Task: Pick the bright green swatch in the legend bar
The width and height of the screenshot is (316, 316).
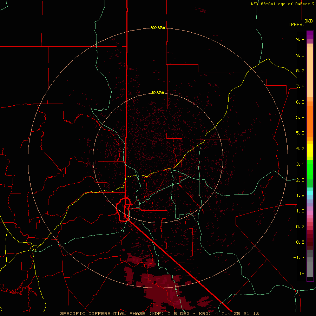Action: pos(310,169)
